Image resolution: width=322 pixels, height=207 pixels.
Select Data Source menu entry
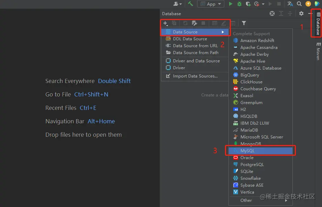point(195,32)
